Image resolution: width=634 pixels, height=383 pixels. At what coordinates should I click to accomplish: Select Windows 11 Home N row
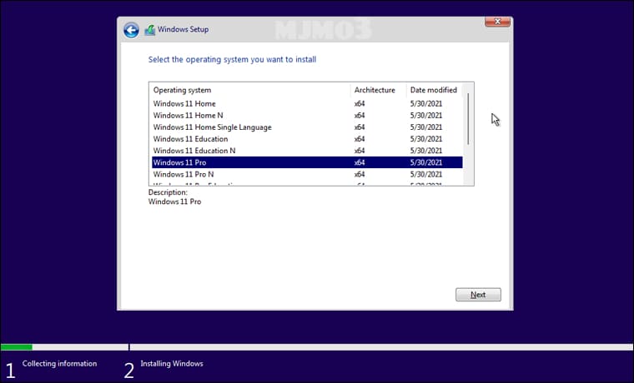tap(307, 116)
